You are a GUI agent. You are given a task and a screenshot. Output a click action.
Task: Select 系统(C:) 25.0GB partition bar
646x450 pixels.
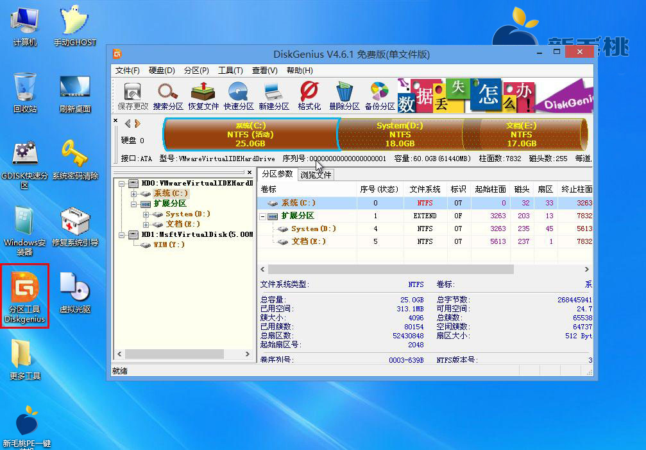point(251,134)
